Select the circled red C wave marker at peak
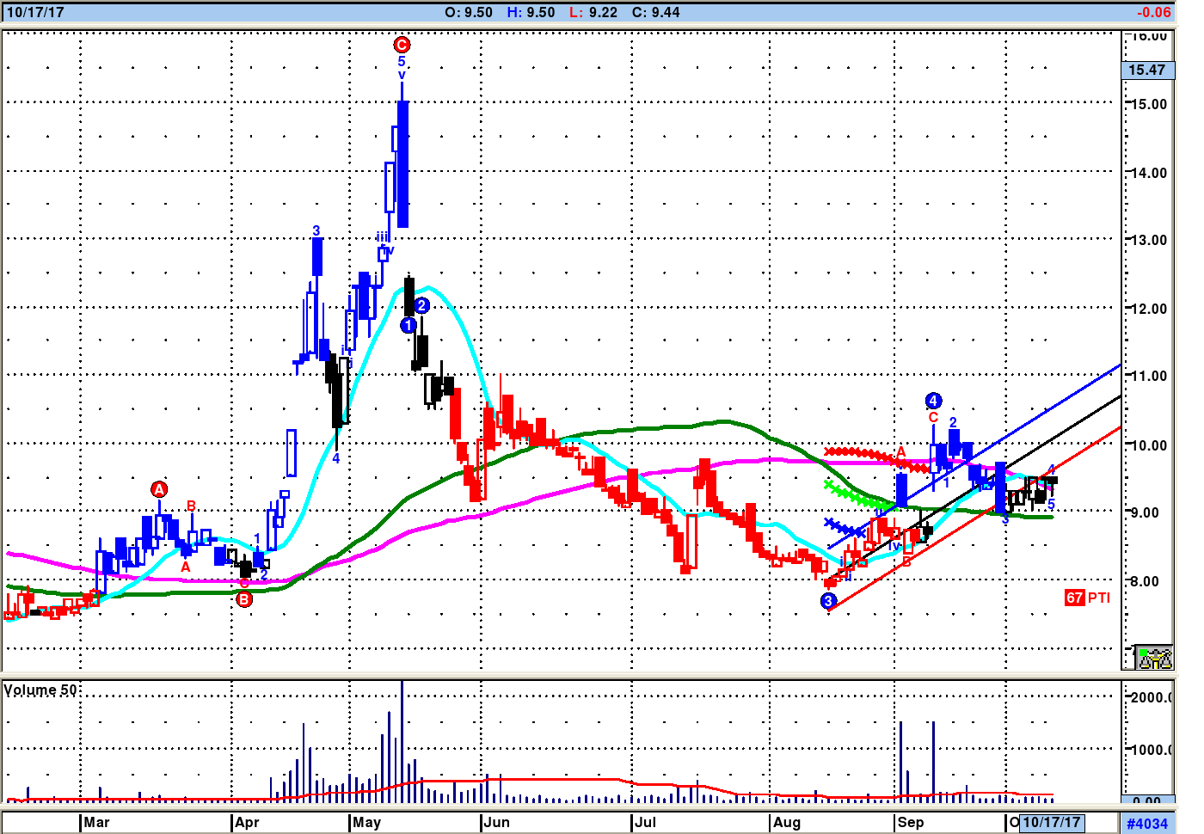The width and height of the screenshot is (1204, 834). click(402, 45)
